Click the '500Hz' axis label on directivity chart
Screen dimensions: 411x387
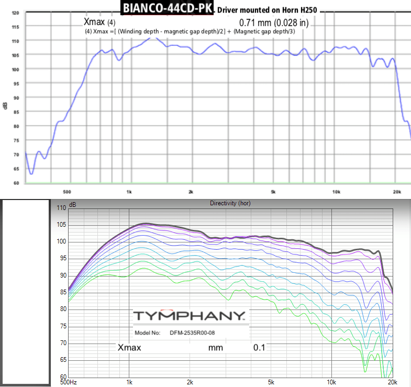coord(69,382)
